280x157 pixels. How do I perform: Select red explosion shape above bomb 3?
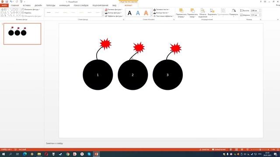pyautogui.click(x=176, y=48)
